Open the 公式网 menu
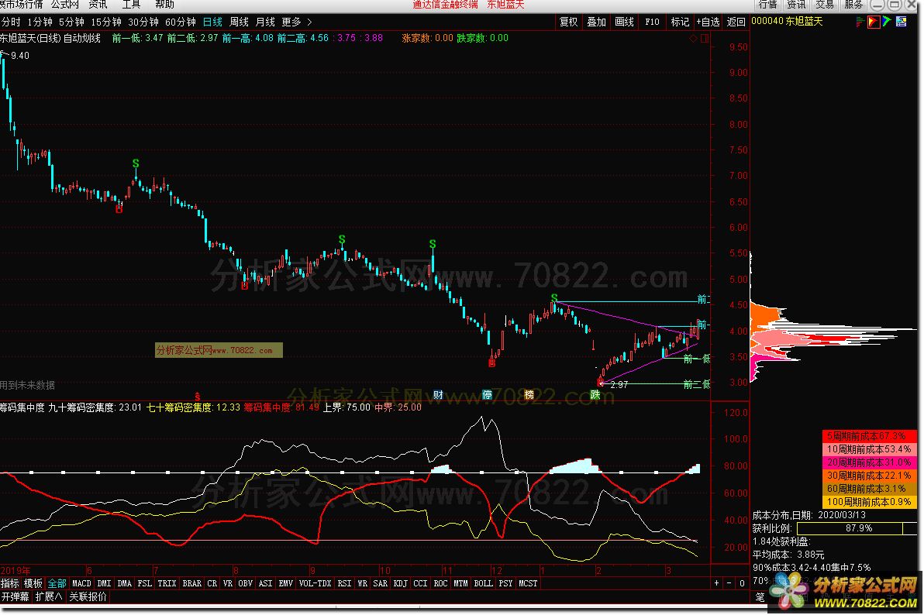Screen dimensions: 924x615 tap(65, 5)
